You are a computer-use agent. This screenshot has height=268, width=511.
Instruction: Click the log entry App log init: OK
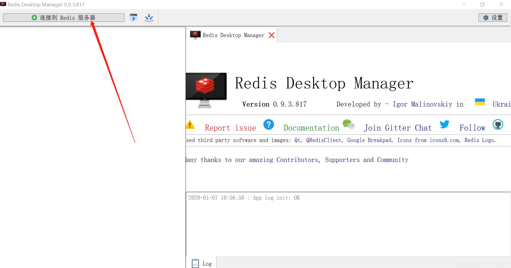click(x=244, y=198)
